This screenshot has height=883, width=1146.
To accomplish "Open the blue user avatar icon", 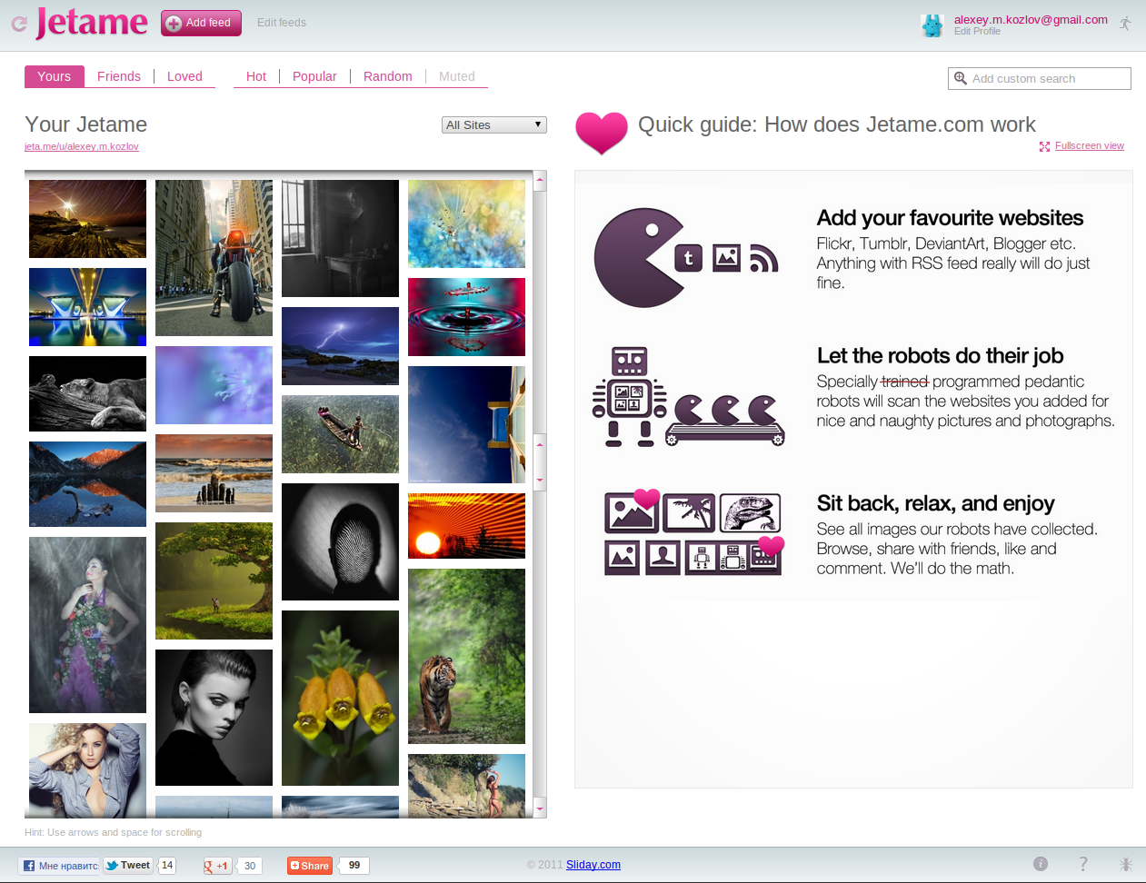I will tap(932, 25).
